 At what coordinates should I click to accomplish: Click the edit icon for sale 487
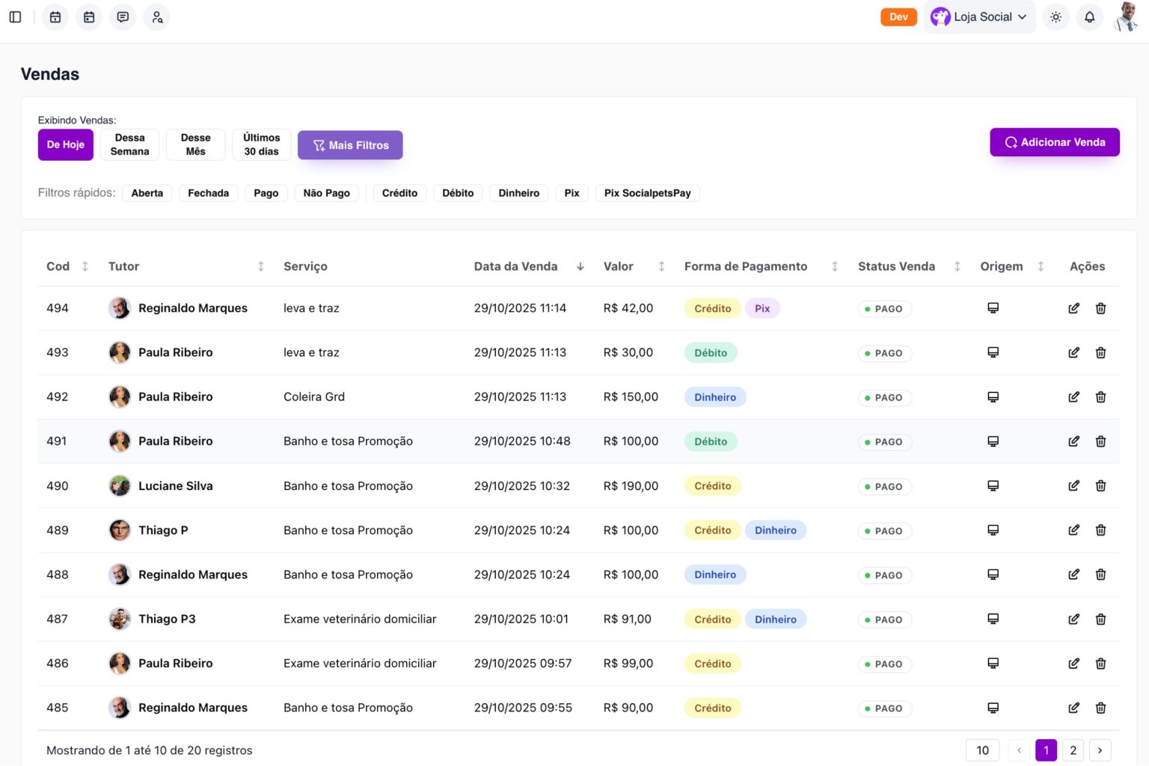1073,619
